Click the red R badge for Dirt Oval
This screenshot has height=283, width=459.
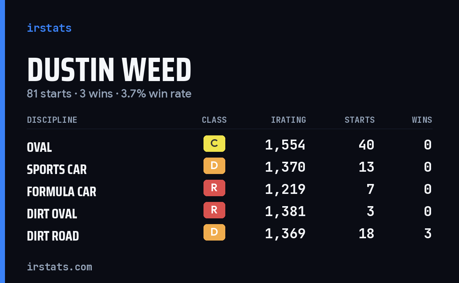pyautogui.click(x=214, y=210)
